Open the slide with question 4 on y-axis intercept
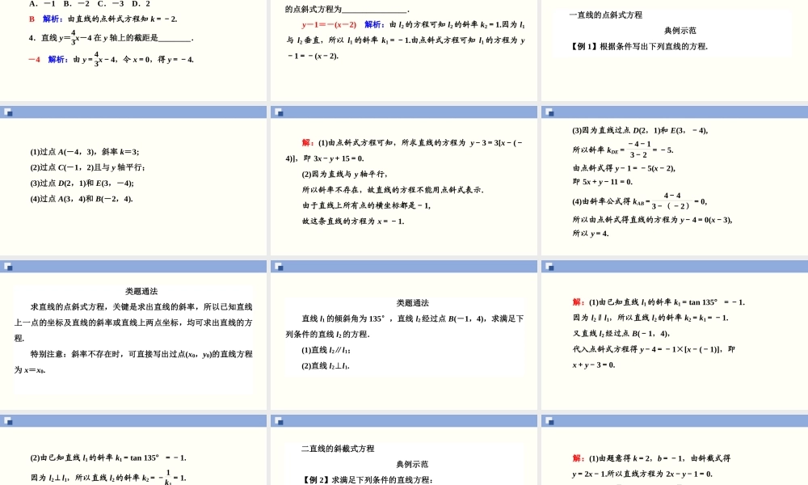 point(133,50)
